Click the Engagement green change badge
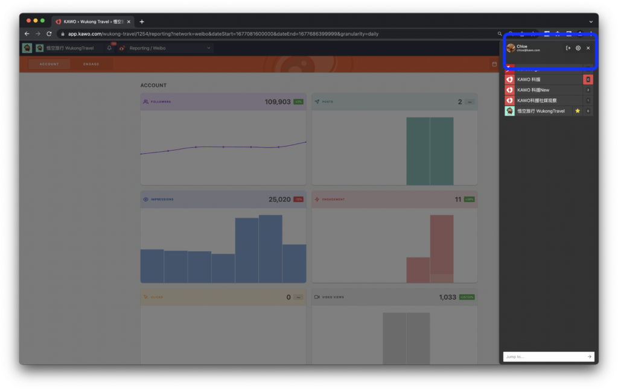Screen dimensions: 618x390 pyautogui.click(x=470, y=200)
